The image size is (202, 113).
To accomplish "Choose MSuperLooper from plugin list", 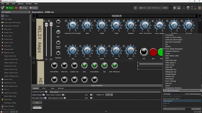I will click(171, 74).
